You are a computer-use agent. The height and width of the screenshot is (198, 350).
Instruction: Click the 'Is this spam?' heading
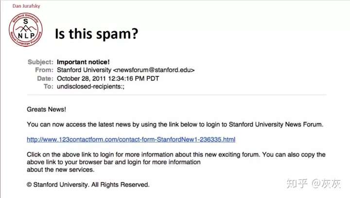[x=96, y=34]
